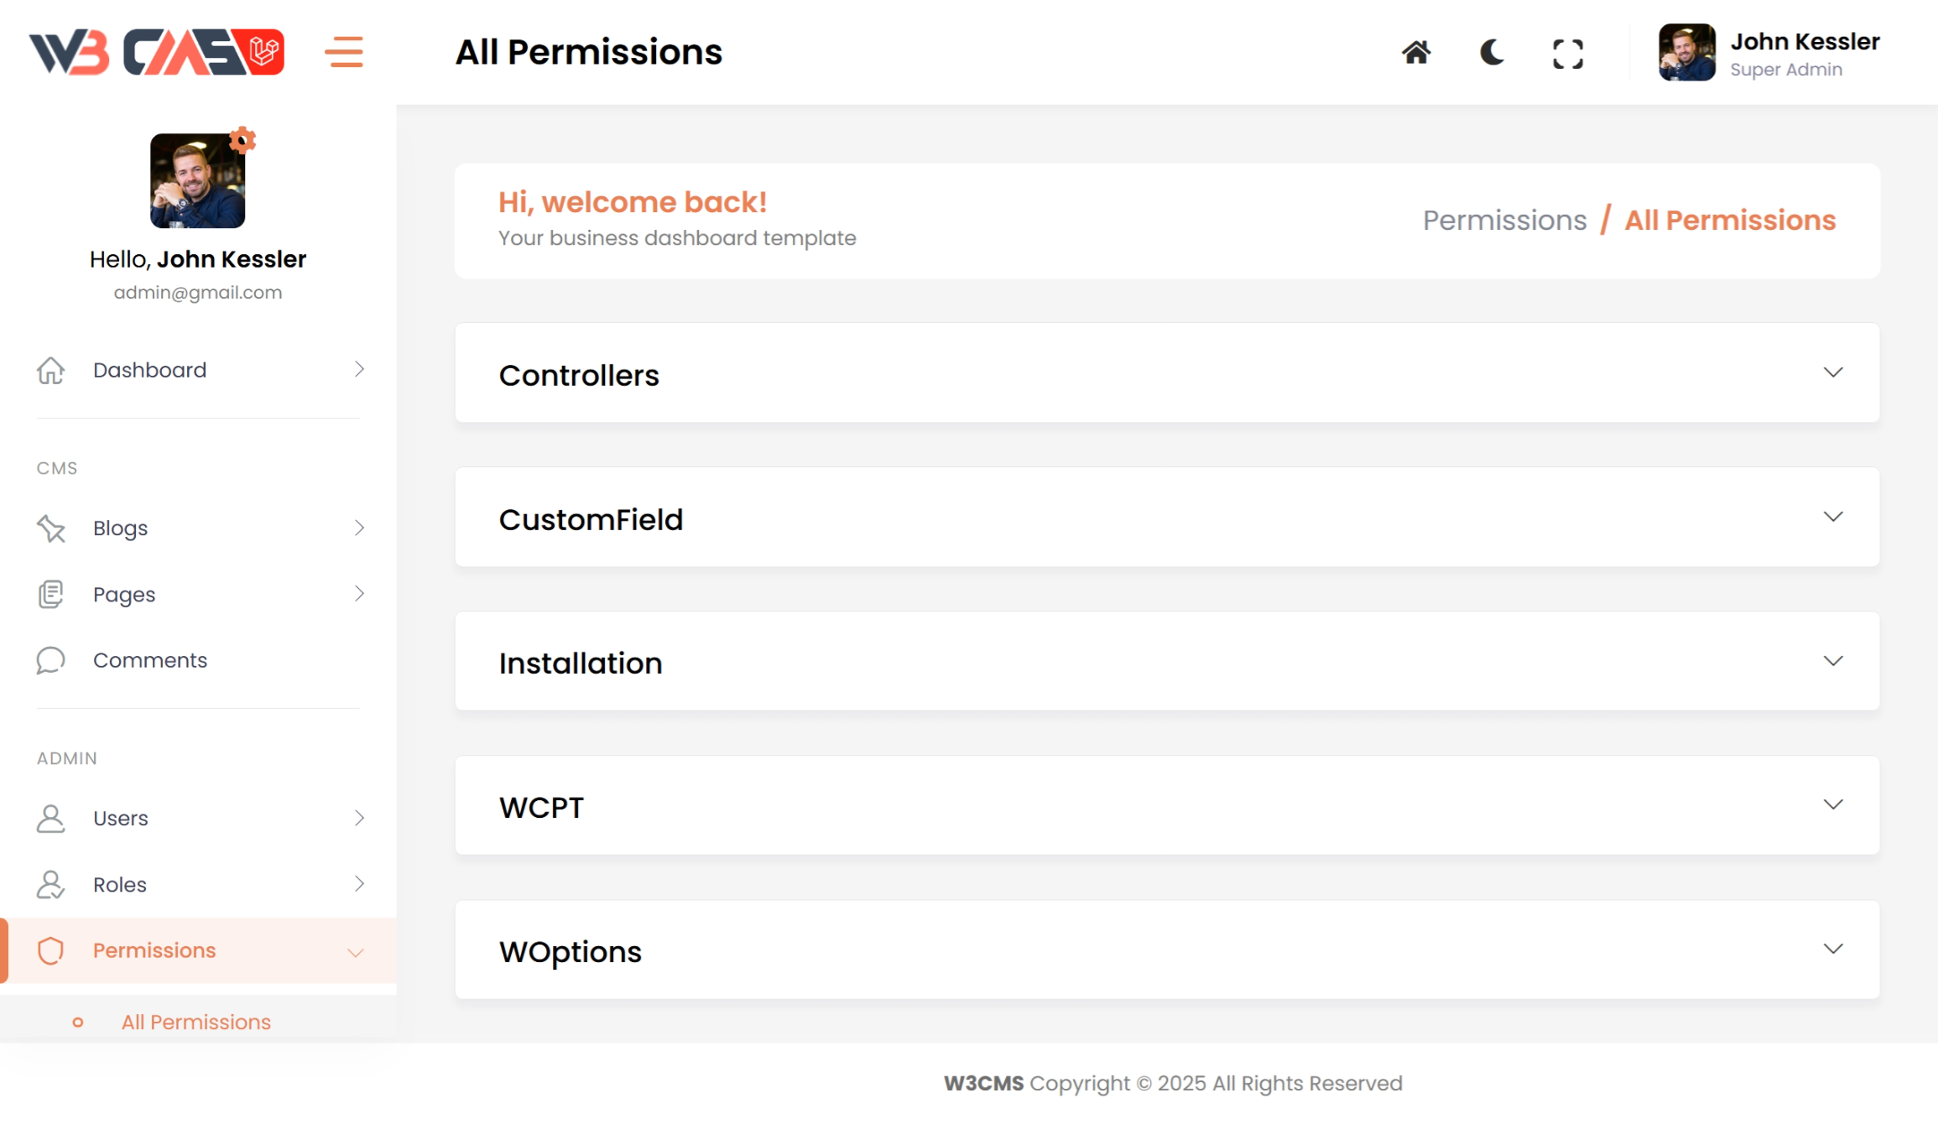Click the W3 CMS logo
Viewport: 1938px width, 1124px height.
tap(157, 52)
